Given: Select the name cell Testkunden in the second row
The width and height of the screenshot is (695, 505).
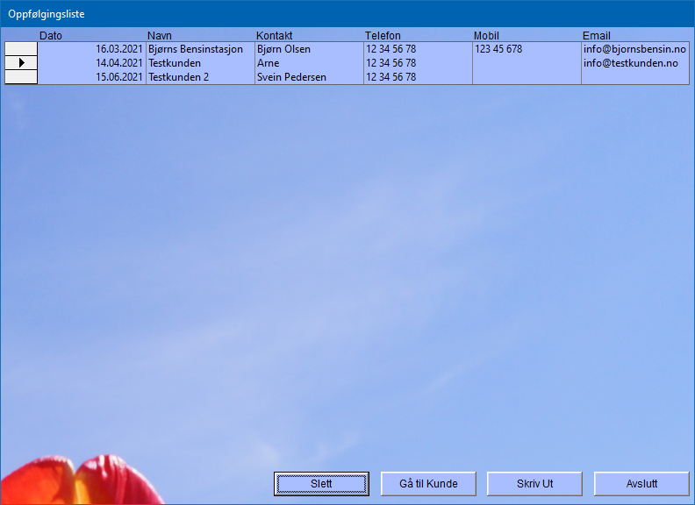Looking at the screenshot, I should (200, 63).
